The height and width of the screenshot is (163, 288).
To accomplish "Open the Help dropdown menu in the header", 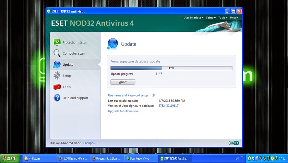I will coord(234,17).
